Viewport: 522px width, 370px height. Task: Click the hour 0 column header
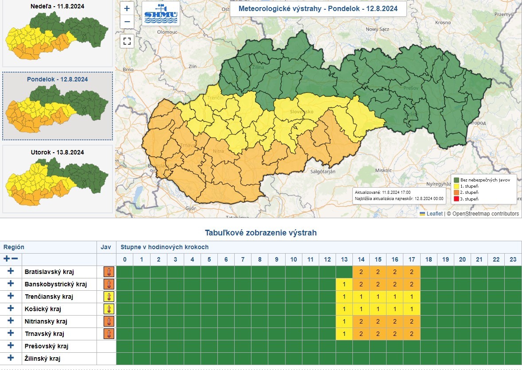click(x=125, y=259)
